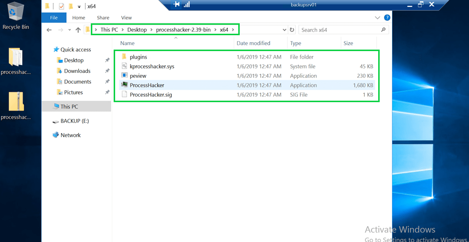Click the Desktop breadcrumb in address path
Image resolution: width=469 pixels, height=242 pixels.
click(x=137, y=30)
